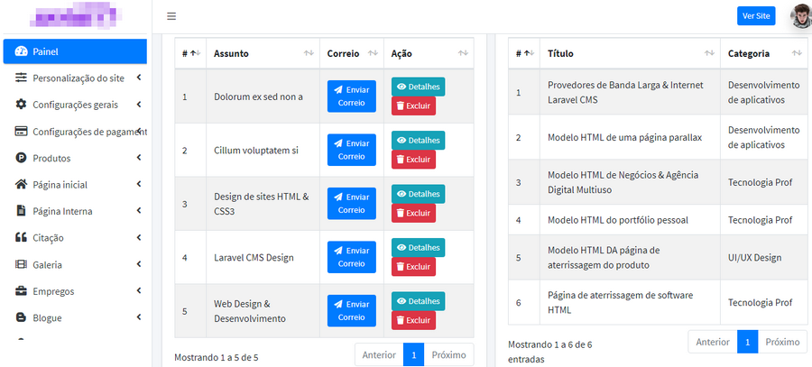Select page 1 in right table pagination

pyautogui.click(x=748, y=342)
